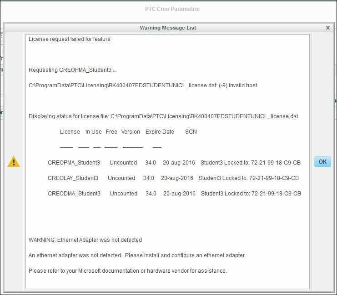This screenshot has width=337, height=295.
Task: Close the Warning Message List dialog
Action: click(x=328, y=28)
